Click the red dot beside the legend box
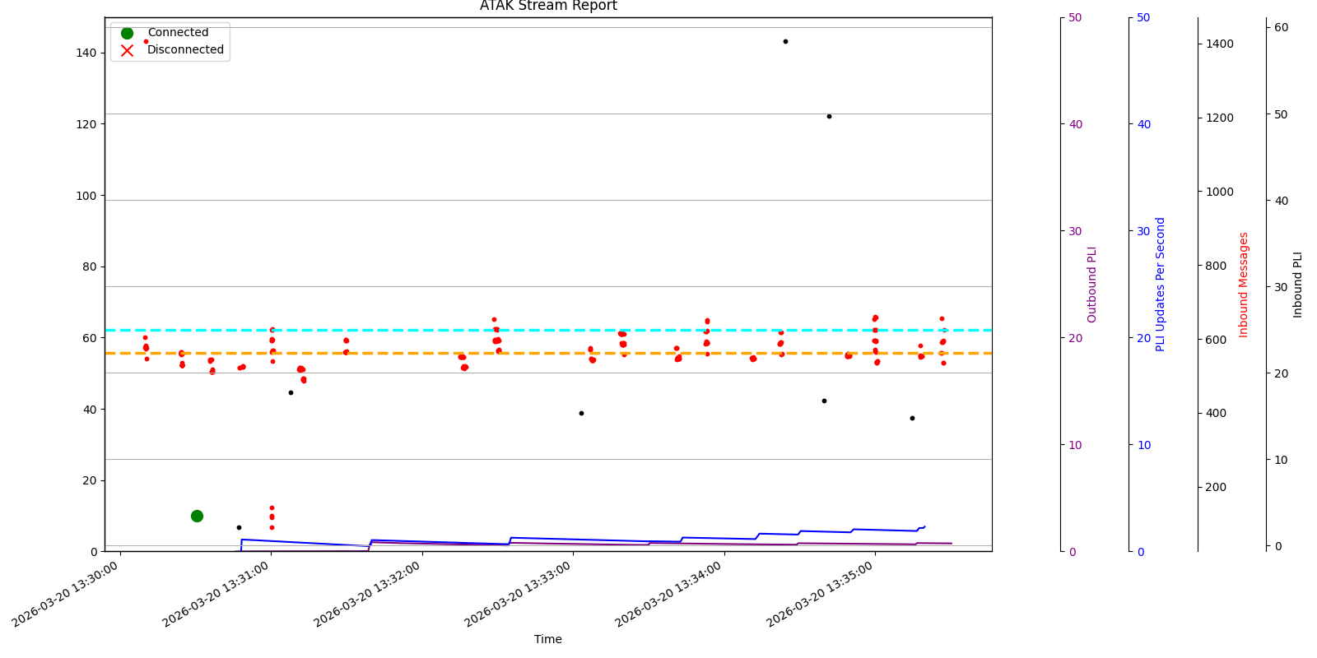Screen dimensions: 1317x658 (x=147, y=41)
